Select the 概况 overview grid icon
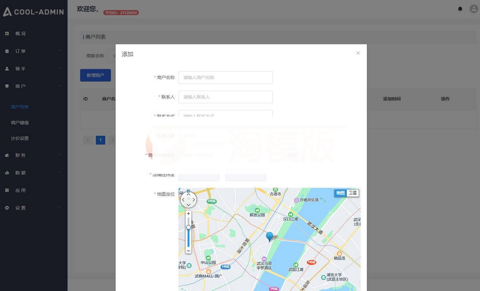 click(7, 34)
